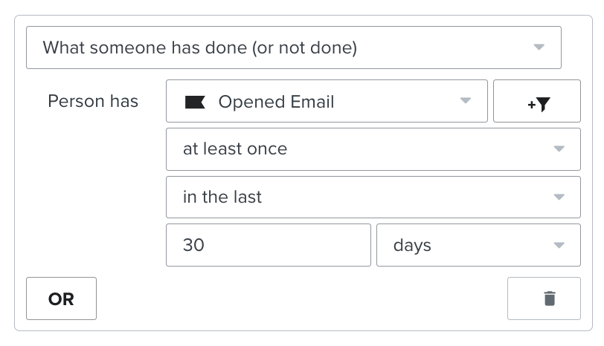The image size is (604, 346).
Task: Expand the 'in the last' timeframe dropdown
Action: (x=373, y=198)
